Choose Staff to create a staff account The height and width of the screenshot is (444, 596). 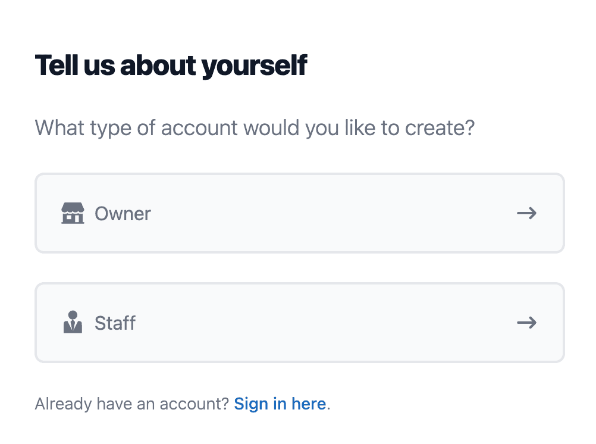tap(300, 323)
